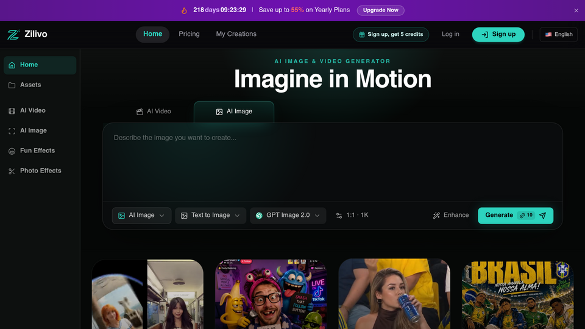
Task: Click the flame icon in promo banner
Action: click(x=184, y=10)
